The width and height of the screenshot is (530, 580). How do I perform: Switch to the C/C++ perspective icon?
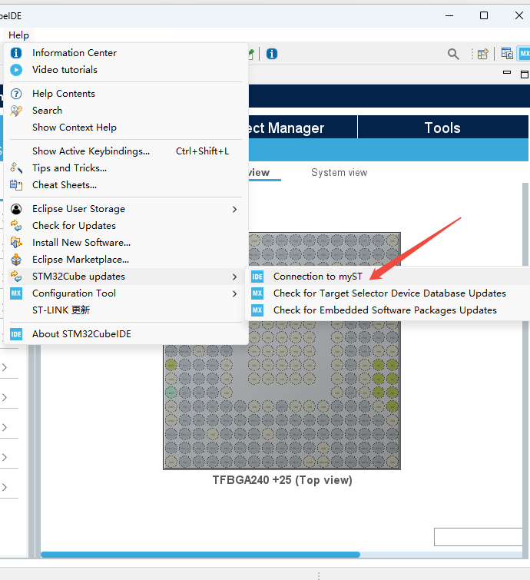tap(507, 54)
